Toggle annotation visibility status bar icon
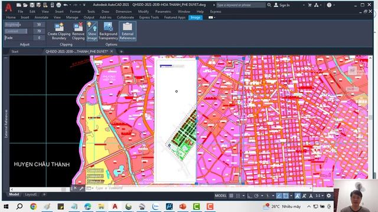The width and height of the screenshot is (378, 212). [298, 196]
